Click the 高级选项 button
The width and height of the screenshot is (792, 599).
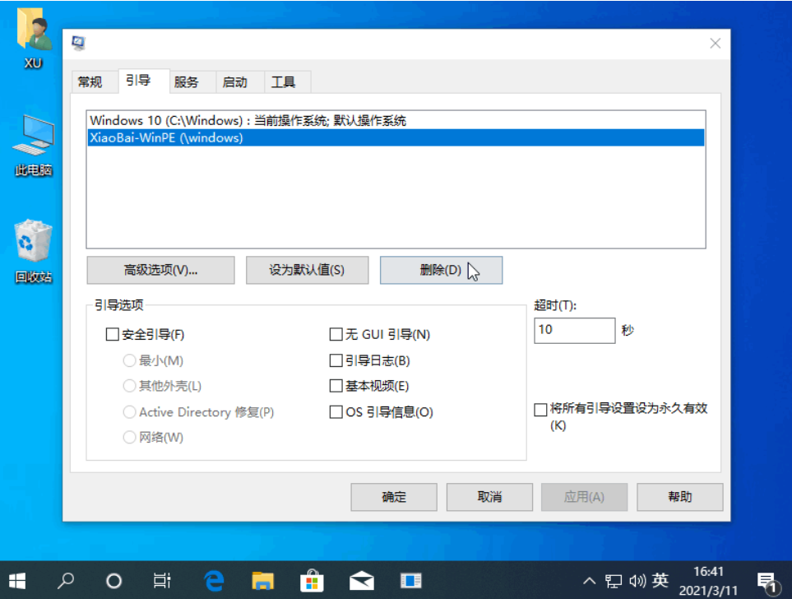click(x=160, y=270)
